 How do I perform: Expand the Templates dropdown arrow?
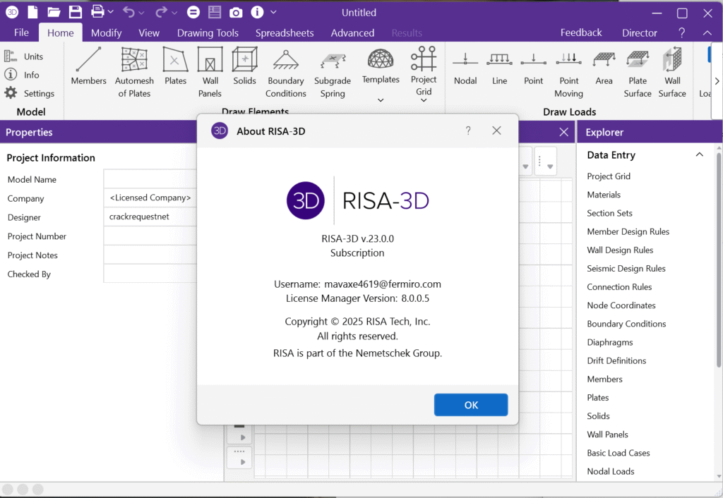click(381, 100)
